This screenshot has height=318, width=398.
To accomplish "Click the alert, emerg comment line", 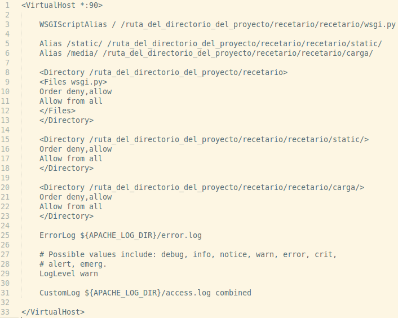I will 73,264.
